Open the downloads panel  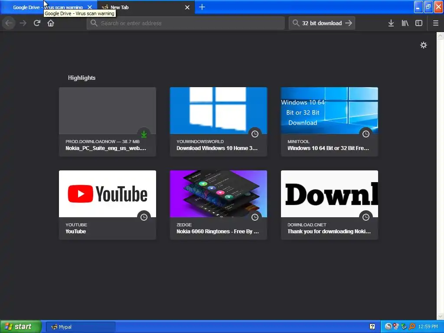[x=391, y=23]
